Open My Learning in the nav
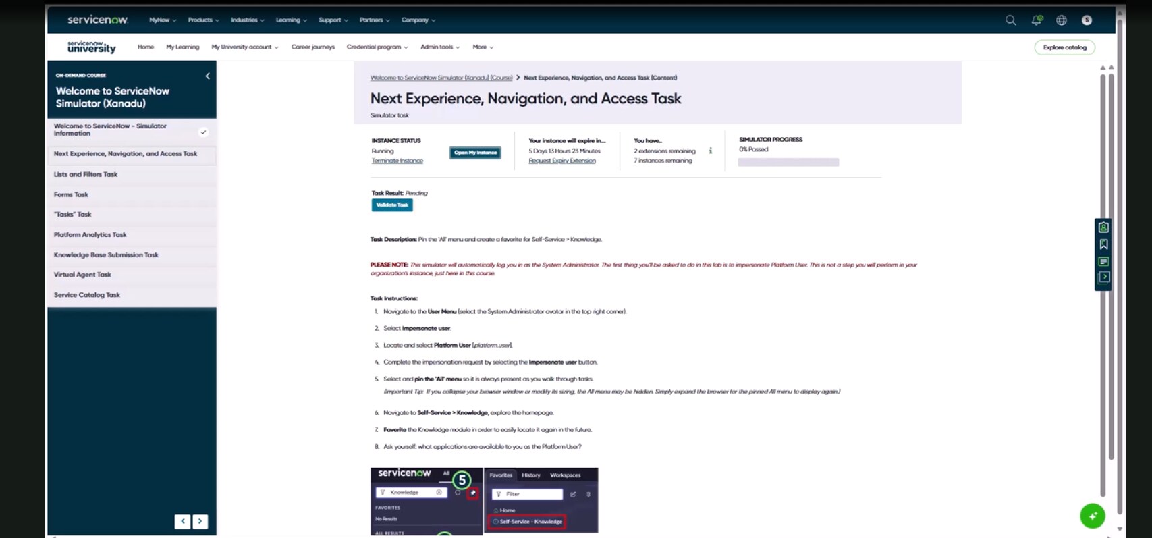Screen dimensions: 1152x538 183,47
